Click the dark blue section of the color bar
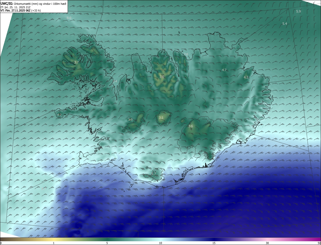Image resolution: width=321 pixels, height=245 pixels. (214, 239)
